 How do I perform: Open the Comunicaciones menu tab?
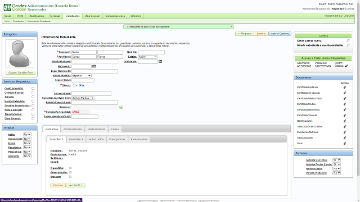[115, 16]
